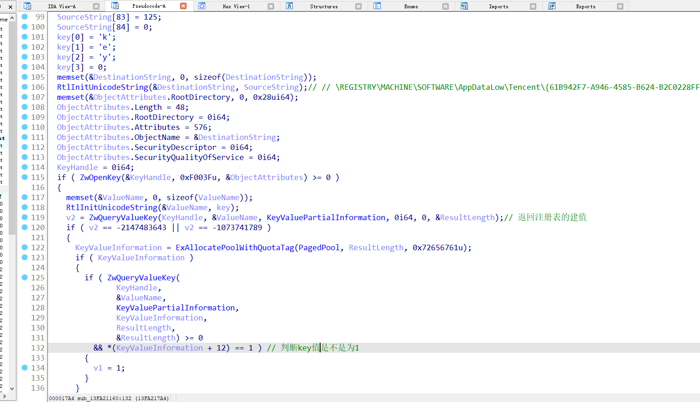Select the Pseudocode-A tab

click(149, 6)
